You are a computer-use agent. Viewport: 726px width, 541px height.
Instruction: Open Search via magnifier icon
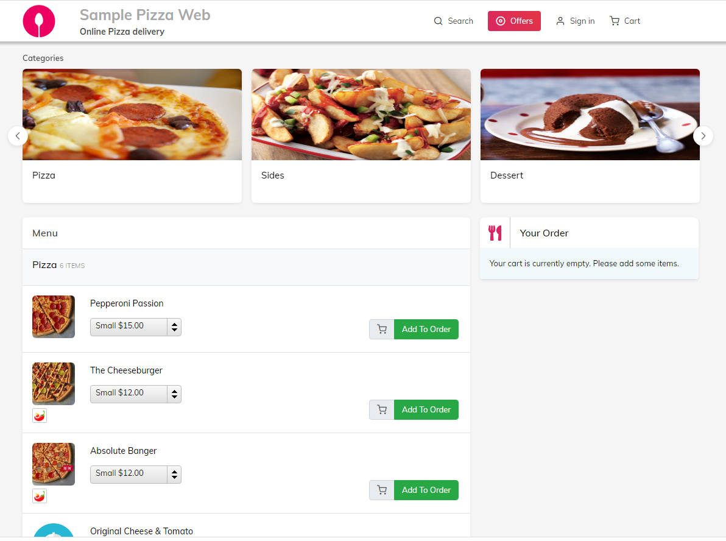click(x=437, y=21)
